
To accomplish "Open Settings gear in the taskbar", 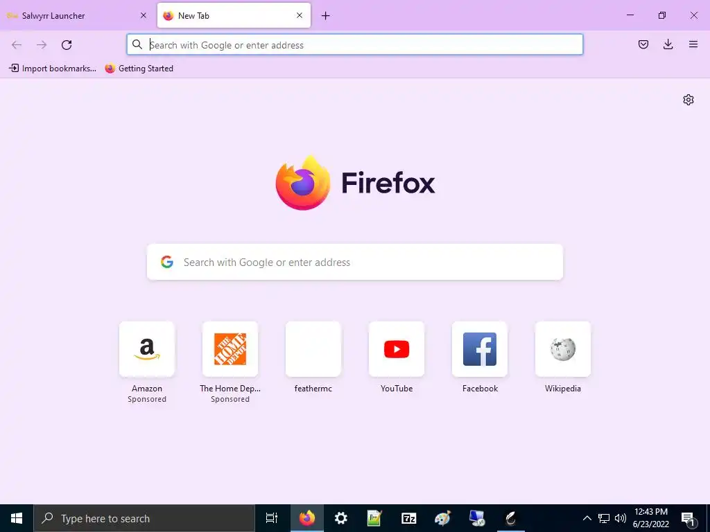I will click(341, 518).
